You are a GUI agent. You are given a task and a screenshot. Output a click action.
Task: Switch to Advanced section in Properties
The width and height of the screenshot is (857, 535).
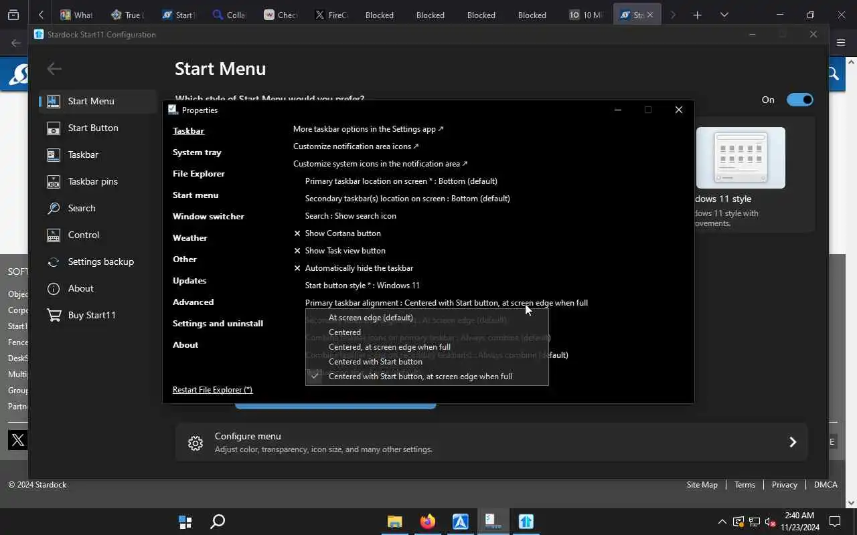tap(193, 302)
